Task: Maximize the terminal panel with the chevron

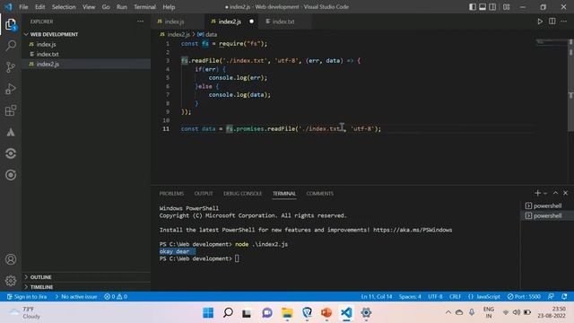Action: [x=555, y=193]
